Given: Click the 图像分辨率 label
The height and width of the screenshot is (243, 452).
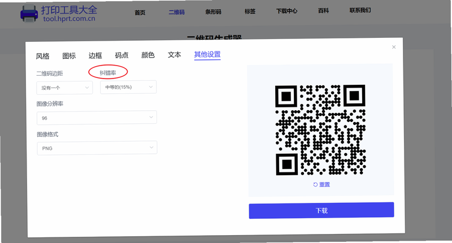Looking at the screenshot, I should pos(50,104).
